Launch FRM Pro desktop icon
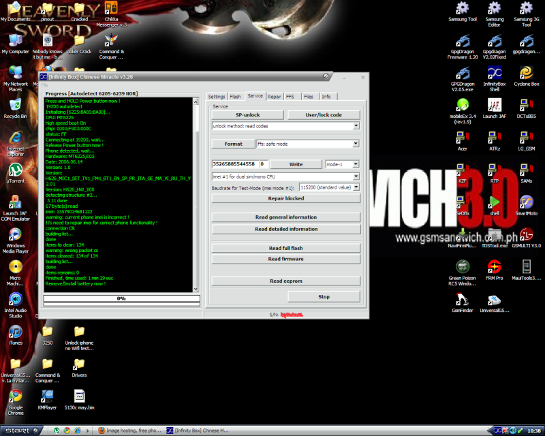This screenshot has width=545, height=436. coord(495,270)
